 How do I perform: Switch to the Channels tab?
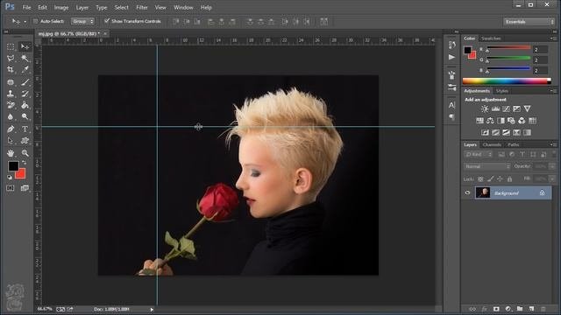click(492, 144)
